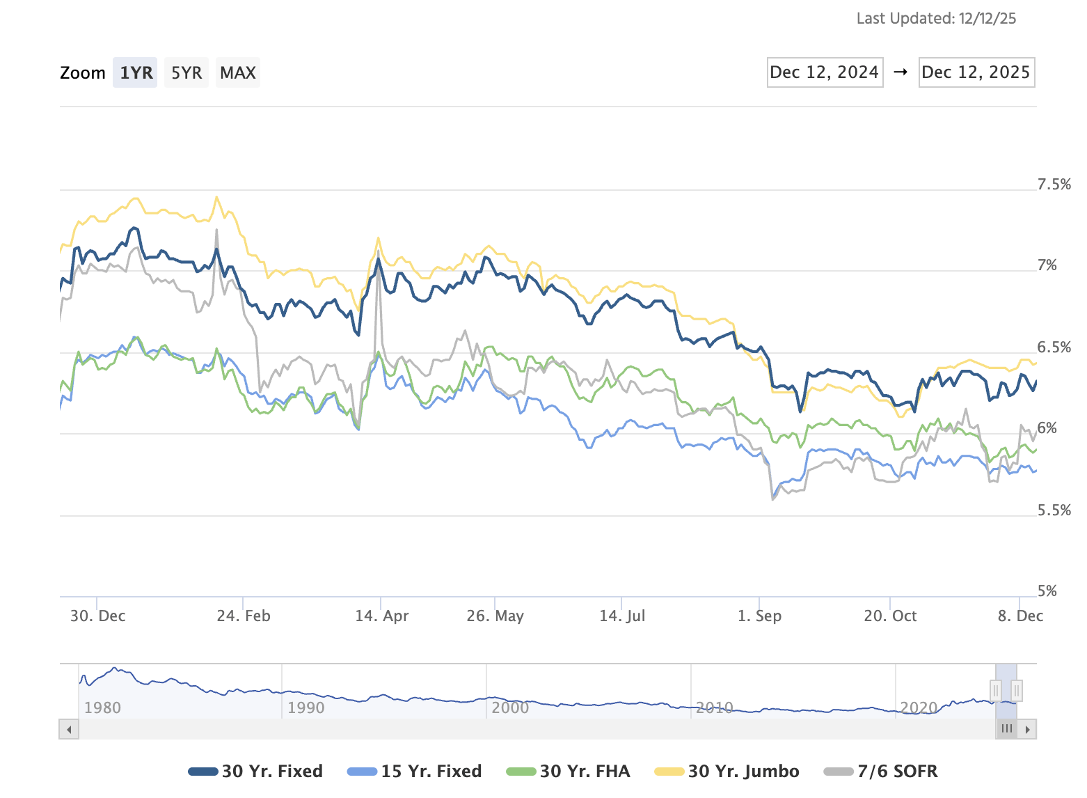The height and width of the screenshot is (798, 1087).
Task: Click the dark blue 30 Yr. Fixed legend line
Action: [203, 772]
